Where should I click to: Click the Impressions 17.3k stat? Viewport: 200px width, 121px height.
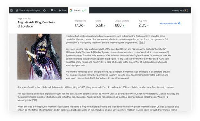[x=80, y=23]
